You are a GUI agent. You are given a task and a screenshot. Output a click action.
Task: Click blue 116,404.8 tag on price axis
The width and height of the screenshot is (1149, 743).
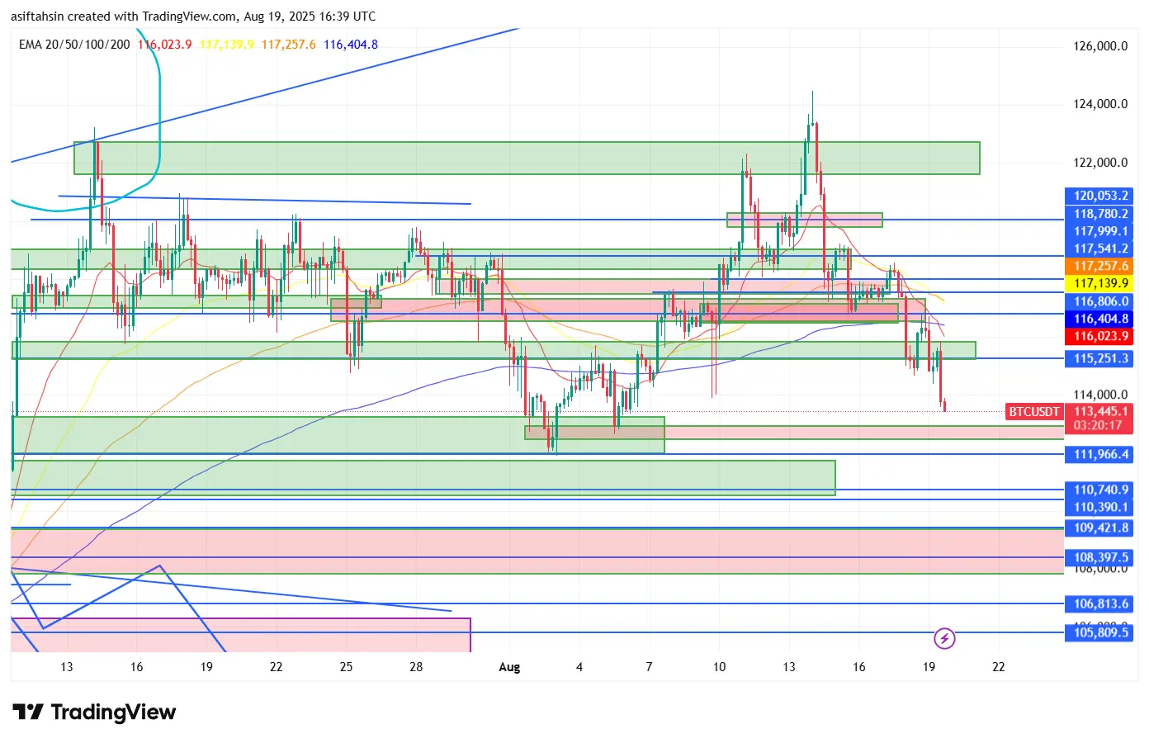tap(1099, 319)
